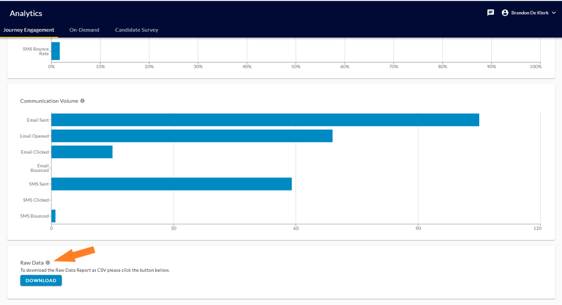
Task: Click the SMS Sent axis label
Action: pyautogui.click(x=39, y=184)
